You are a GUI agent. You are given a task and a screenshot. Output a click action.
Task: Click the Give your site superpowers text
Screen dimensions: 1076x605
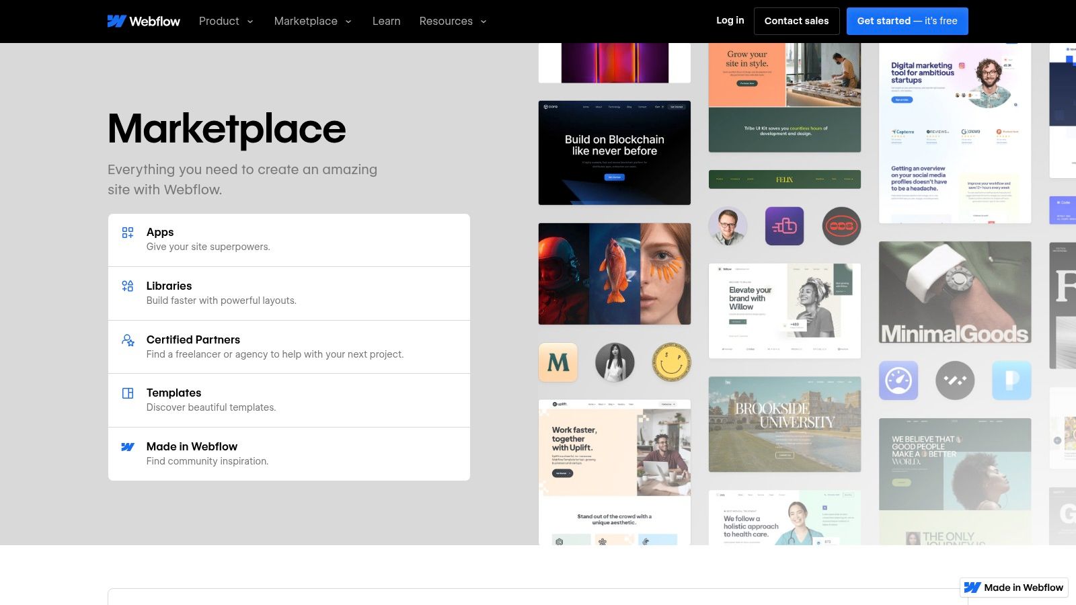[208, 247]
